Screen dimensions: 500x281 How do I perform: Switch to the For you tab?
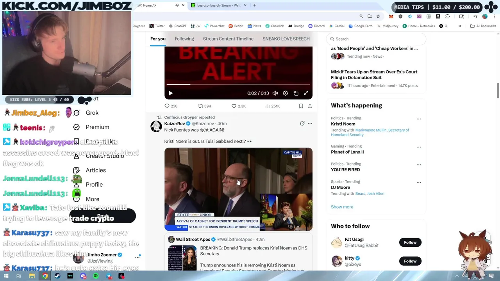158,39
